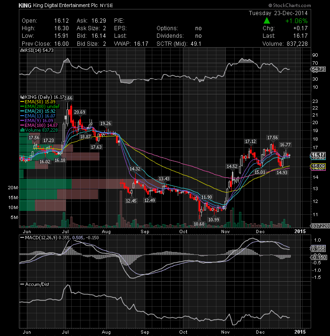Click the Ask value 16.29
Viewport: 330px width, 336px height.
[x=99, y=21]
